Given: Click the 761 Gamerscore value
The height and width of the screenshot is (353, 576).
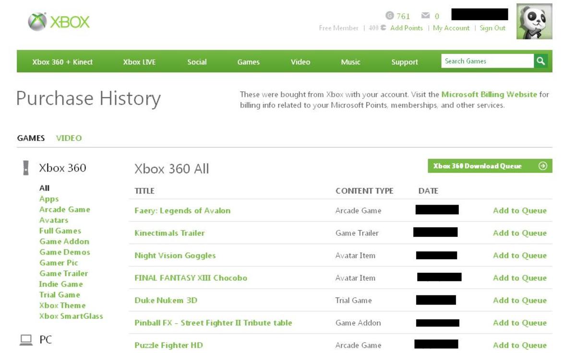Looking at the screenshot, I should 403,16.
